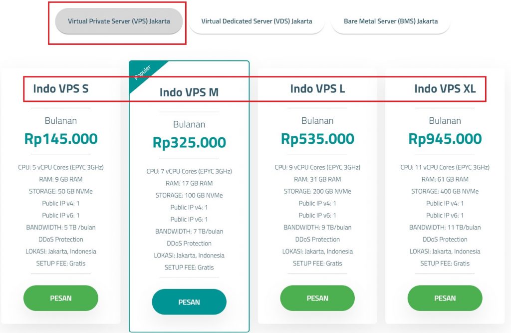Order Indo VPS M with PESAN button
The image size is (511, 333).
(x=189, y=302)
